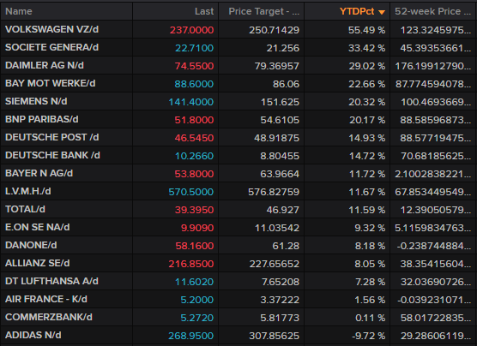Viewport: 477px width, 346px height.
Task: Select the TOTAL/d row name
Action: click(x=25, y=209)
